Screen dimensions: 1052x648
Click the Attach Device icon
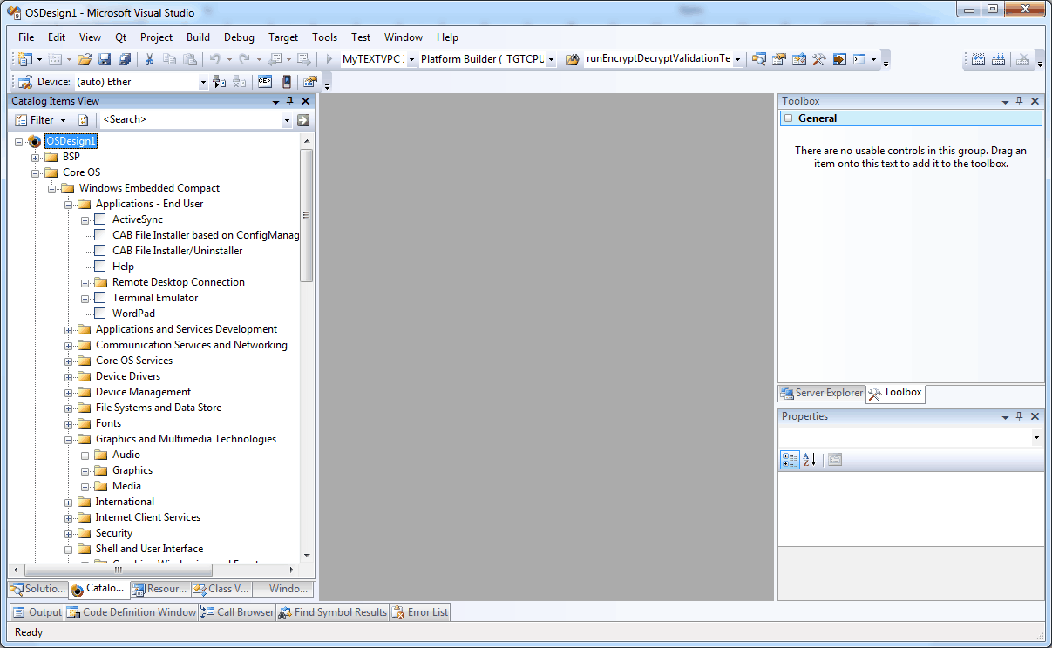pyautogui.click(x=220, y=82)
